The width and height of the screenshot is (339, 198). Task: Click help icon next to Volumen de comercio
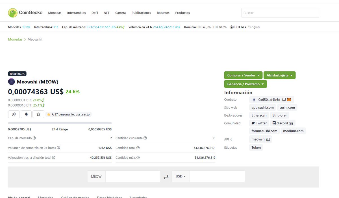[58, 148]
